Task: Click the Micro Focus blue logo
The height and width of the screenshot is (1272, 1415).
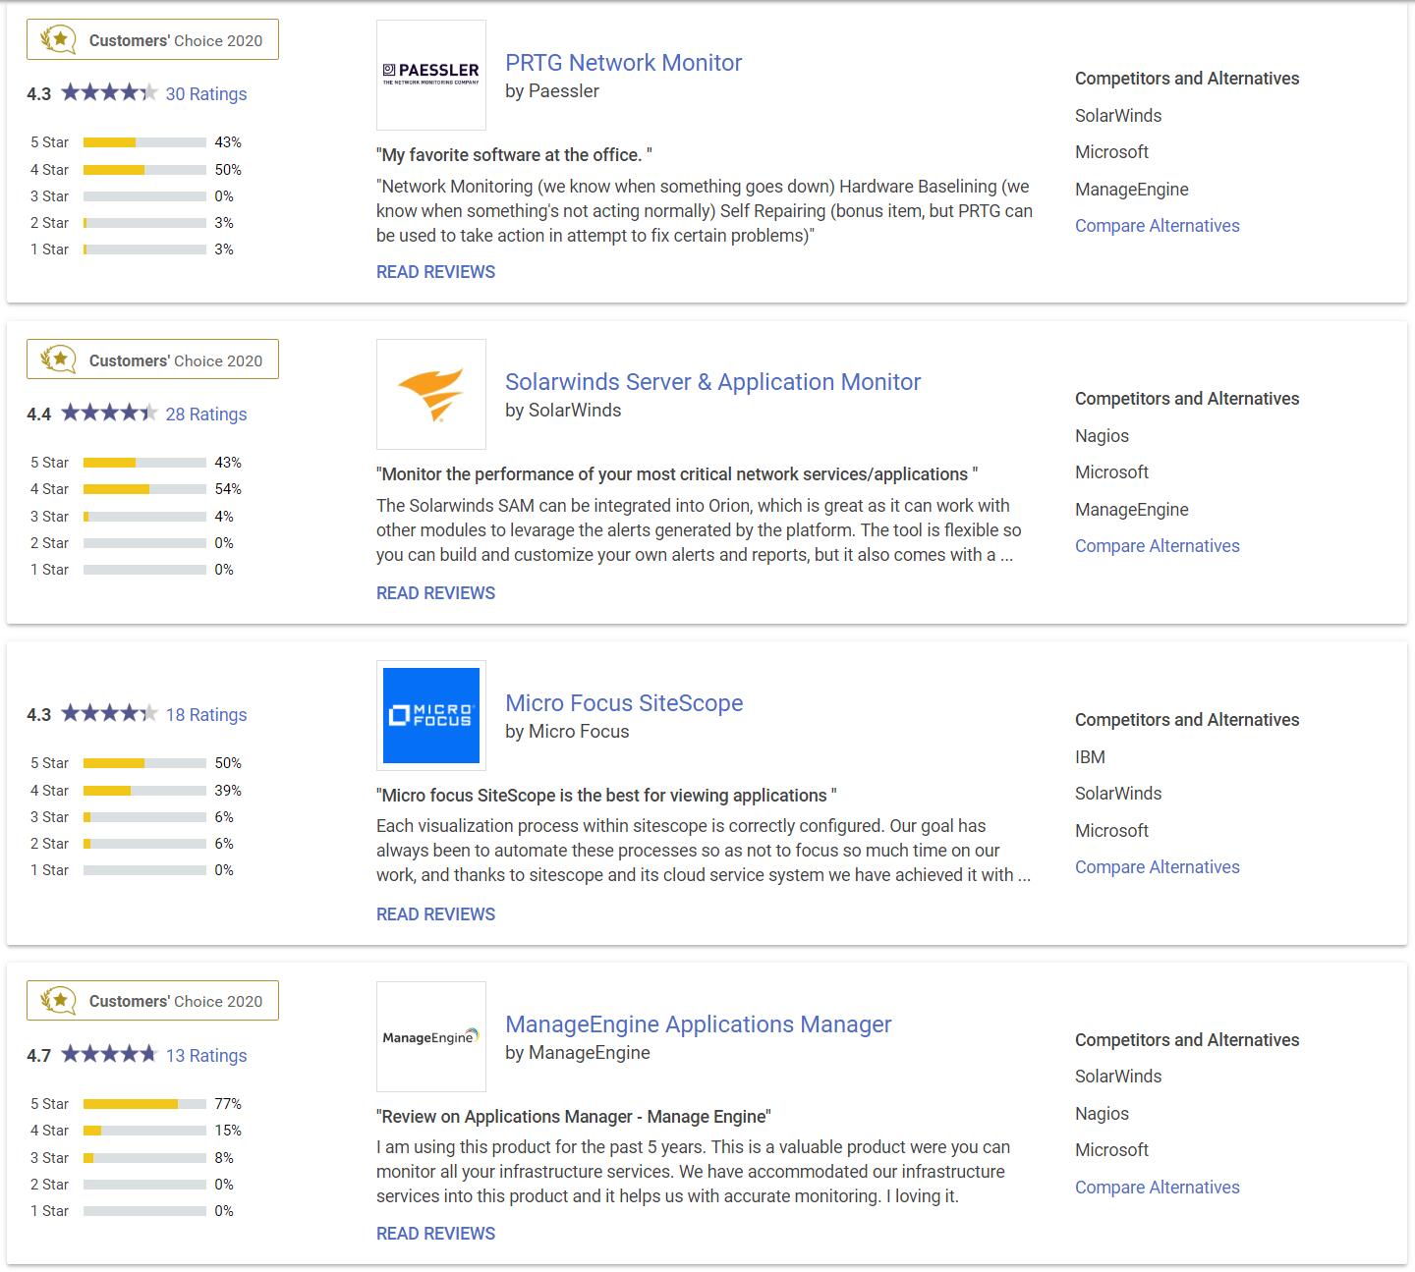Action: tap(430, 715)
